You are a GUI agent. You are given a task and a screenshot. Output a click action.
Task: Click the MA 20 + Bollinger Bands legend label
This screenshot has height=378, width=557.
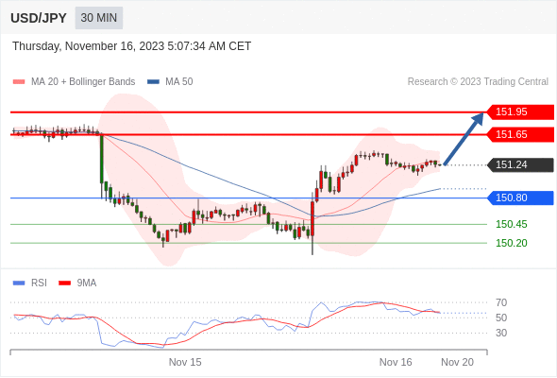[83, 82]
